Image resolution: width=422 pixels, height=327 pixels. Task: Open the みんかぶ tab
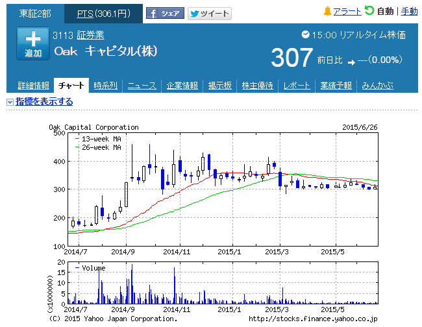[378, 86]
